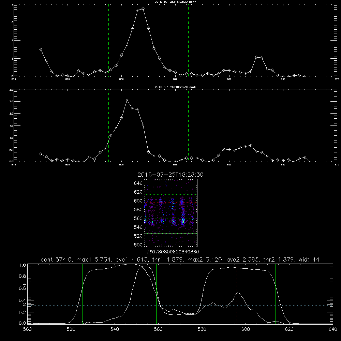Click the y-axis label '2.5' of the dusk plot
Image resolution: width=341 pixels, height=341 pixels.
(12, 102)
